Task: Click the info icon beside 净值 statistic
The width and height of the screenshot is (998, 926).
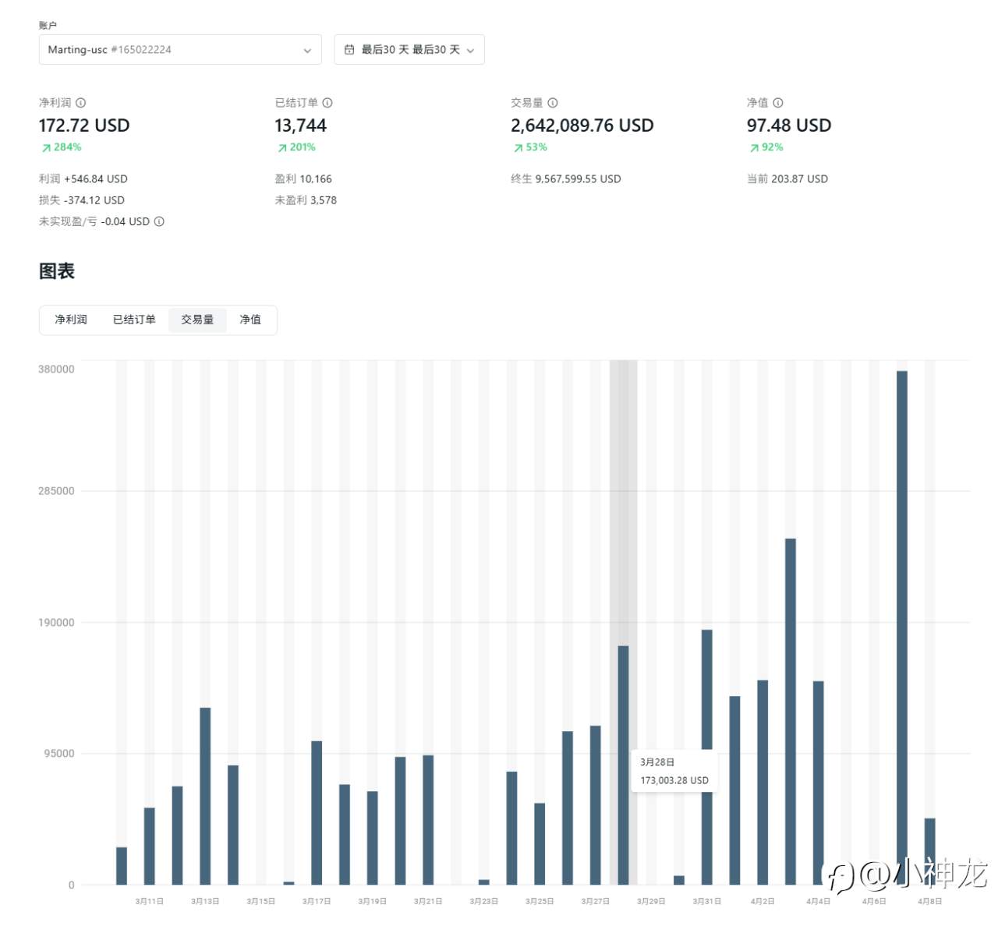Action: (x=778, y=103)
